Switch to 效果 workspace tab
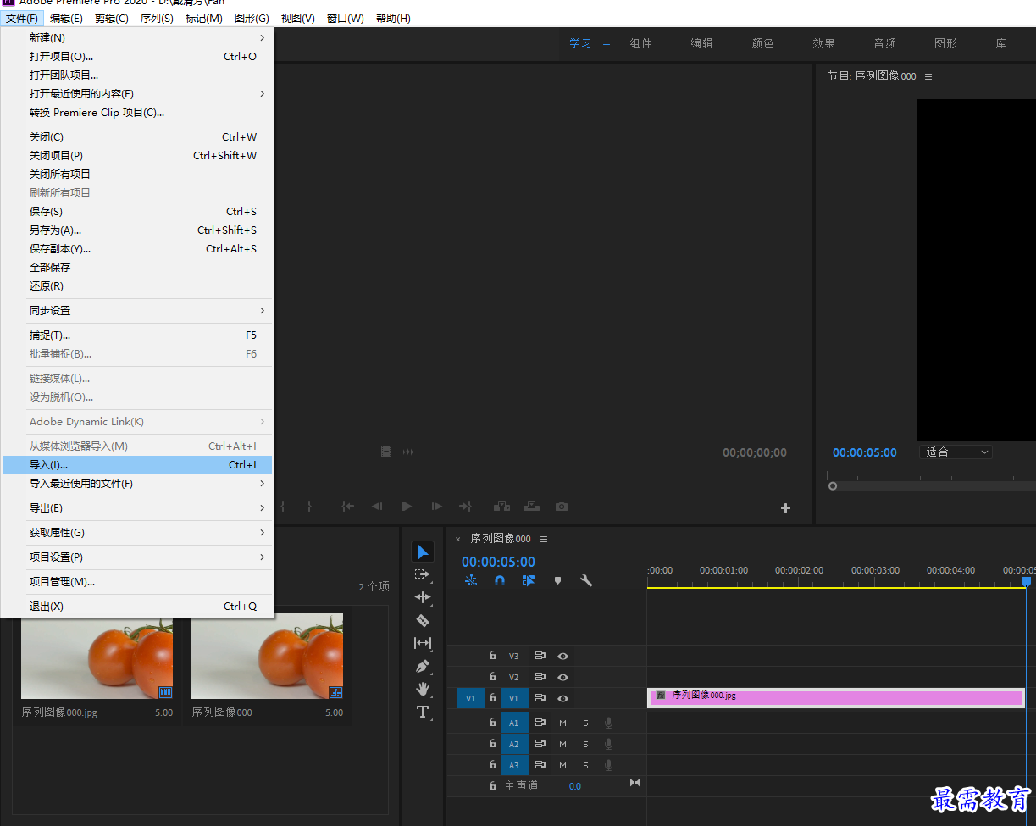1036x826 pixels. (x=823, y=43)
